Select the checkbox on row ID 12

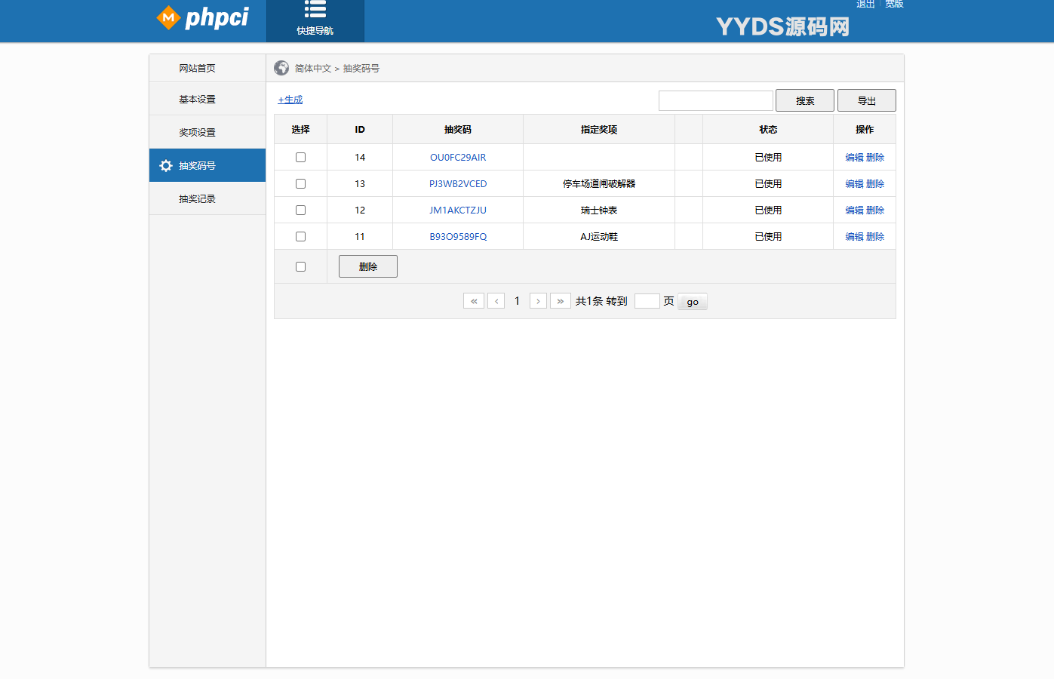(300, 210)
